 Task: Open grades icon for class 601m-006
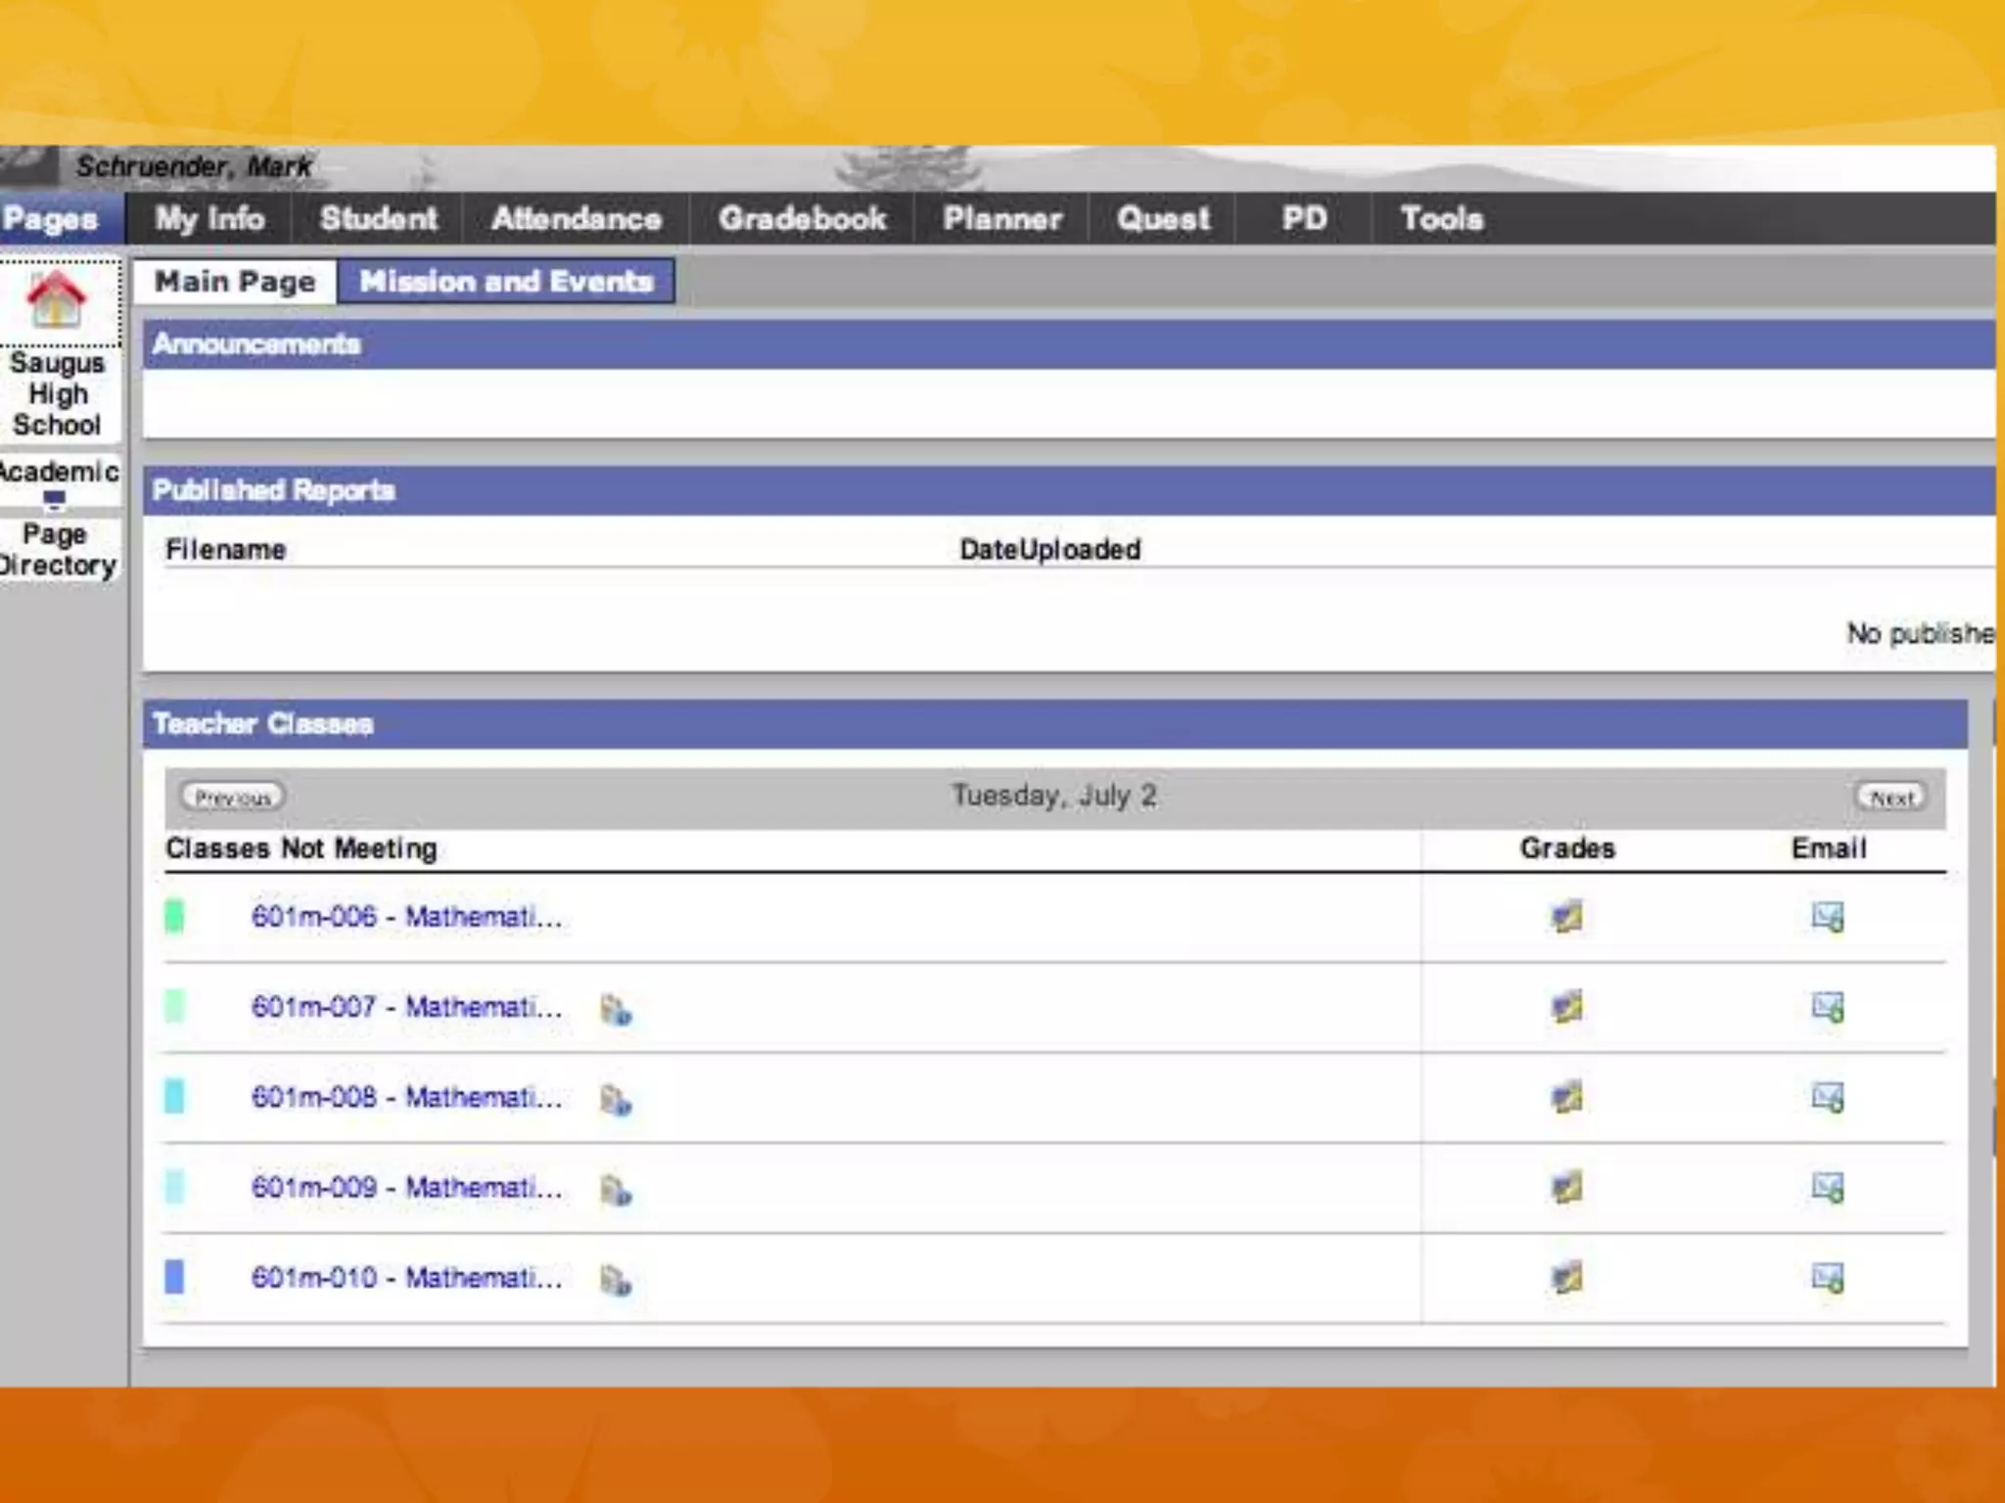[1566, 917]
